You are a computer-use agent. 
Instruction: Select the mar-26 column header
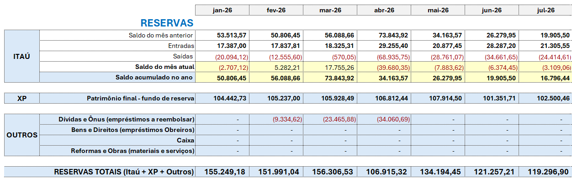click(x=330, y=10)
